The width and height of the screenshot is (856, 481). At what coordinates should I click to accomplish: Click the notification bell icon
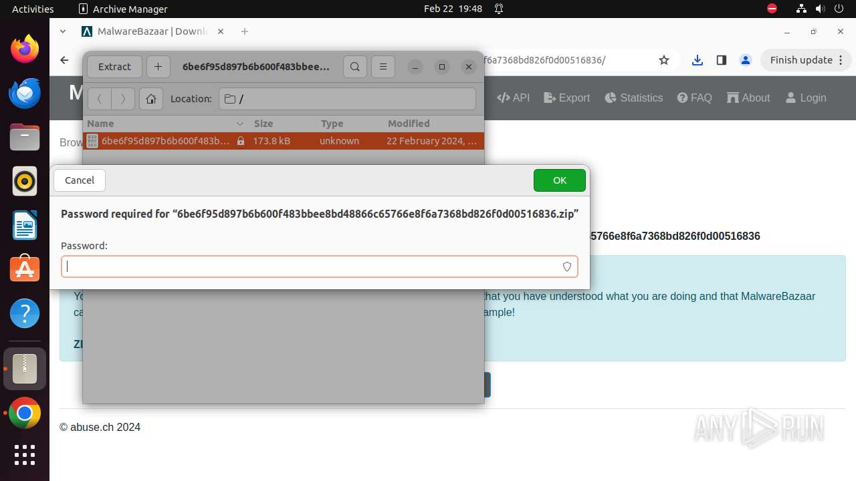(x=499, y=9)
